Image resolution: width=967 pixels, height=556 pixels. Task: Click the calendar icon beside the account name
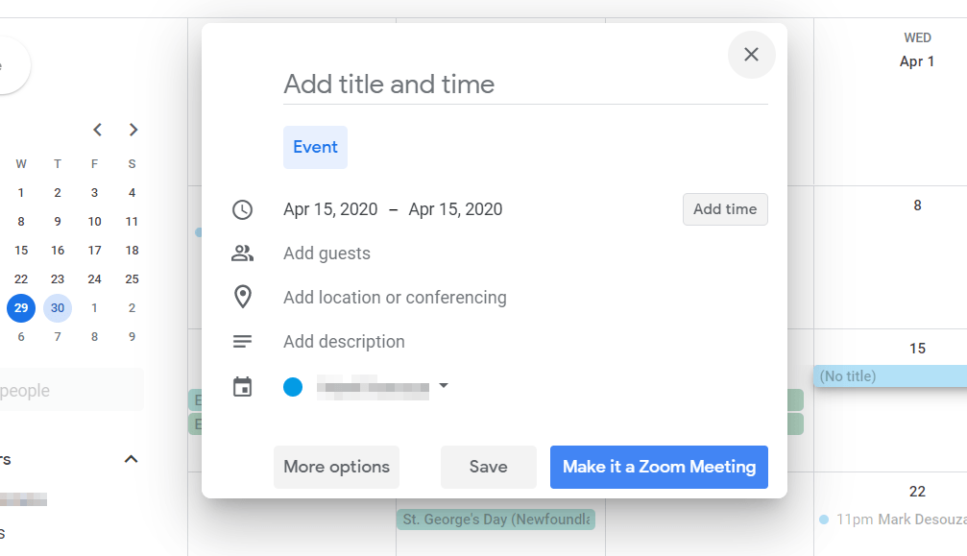(x=242, y=385)
